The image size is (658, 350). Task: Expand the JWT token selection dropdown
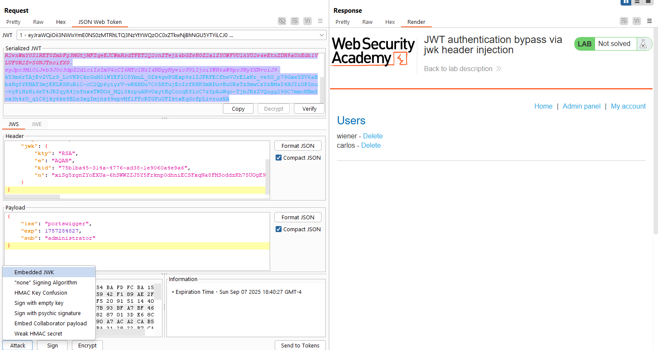[322, 35]
